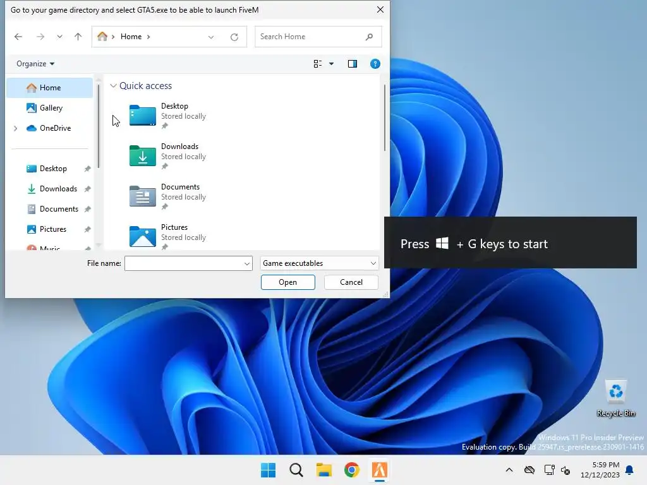The height and width of the screenshot is (485, 647).
Task: Click the pin icon next to sidebar Documents
Action: [87, 210]
